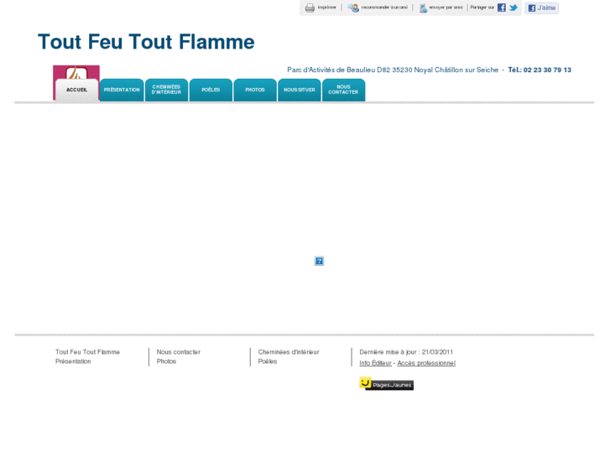Open the Photos tab
The image size is (610, 457).
pyautogui.click(x=255, y=90)
